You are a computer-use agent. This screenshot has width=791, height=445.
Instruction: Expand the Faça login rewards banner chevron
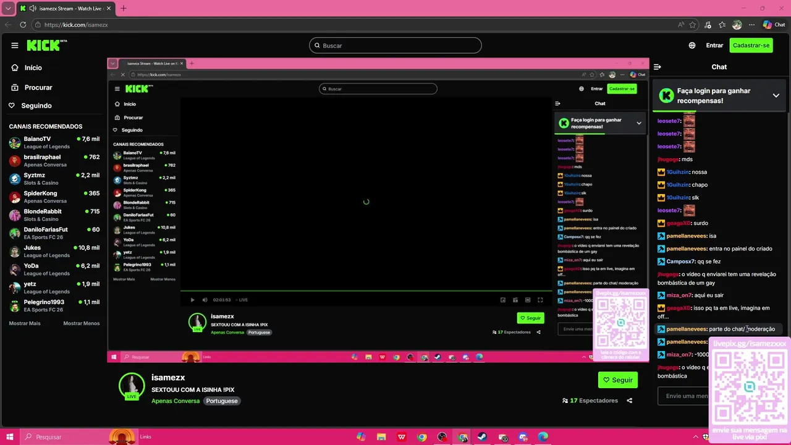point(776,95)
